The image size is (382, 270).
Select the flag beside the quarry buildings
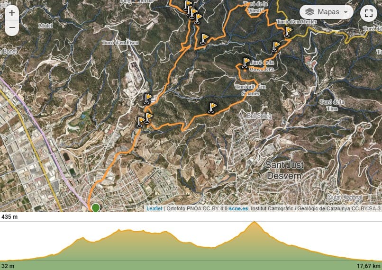147,99
